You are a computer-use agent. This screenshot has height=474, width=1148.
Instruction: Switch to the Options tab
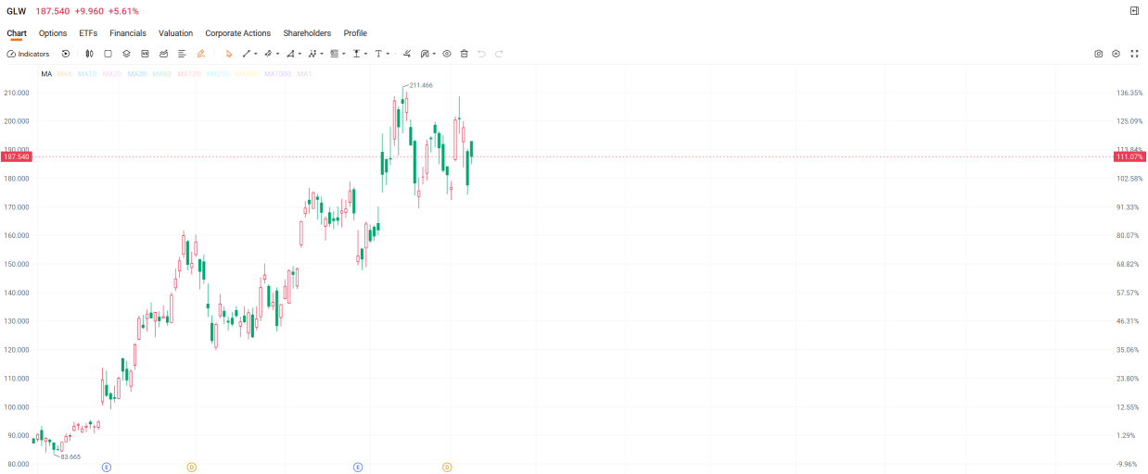tap(53, 33)
